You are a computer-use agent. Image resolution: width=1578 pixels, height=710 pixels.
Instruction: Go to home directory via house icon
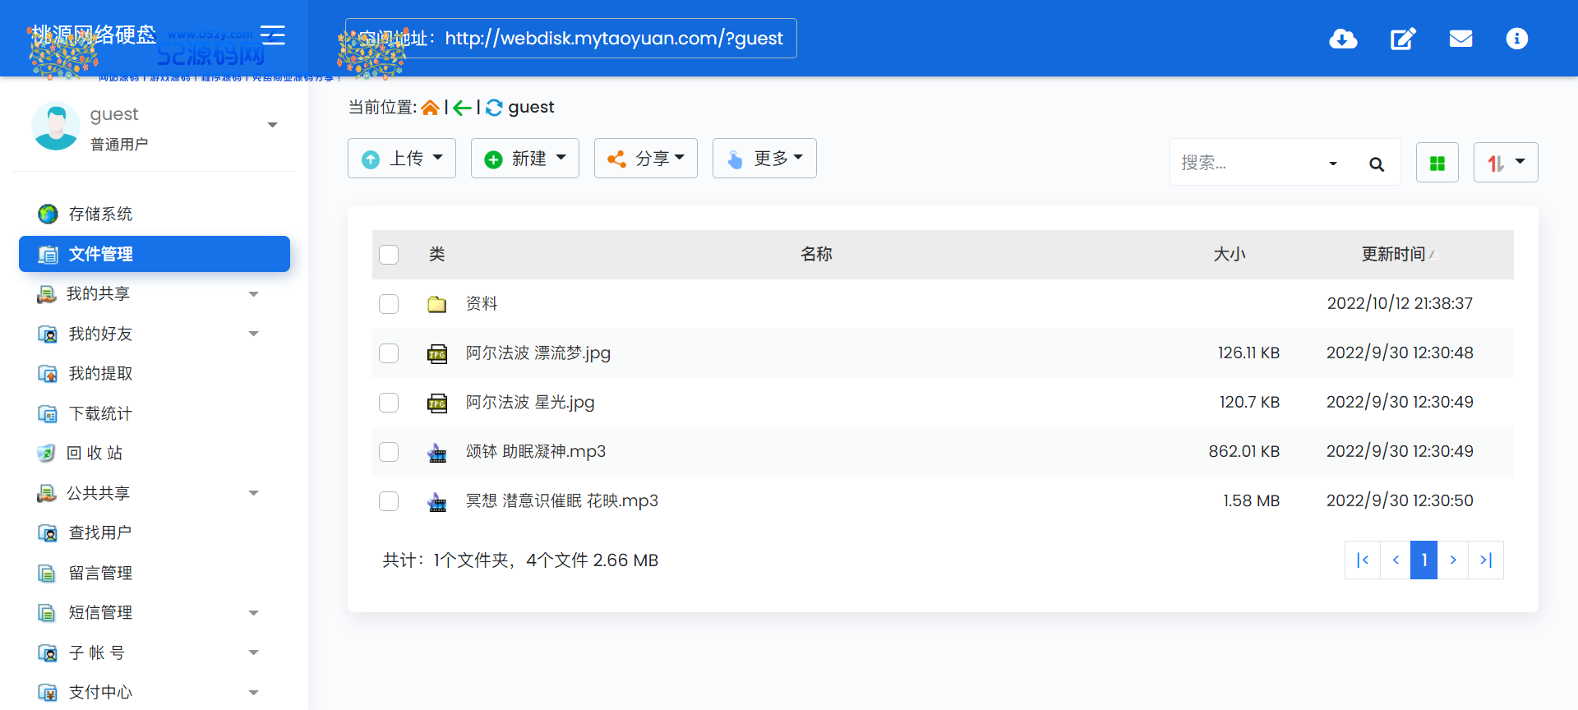tap(430, 108)
